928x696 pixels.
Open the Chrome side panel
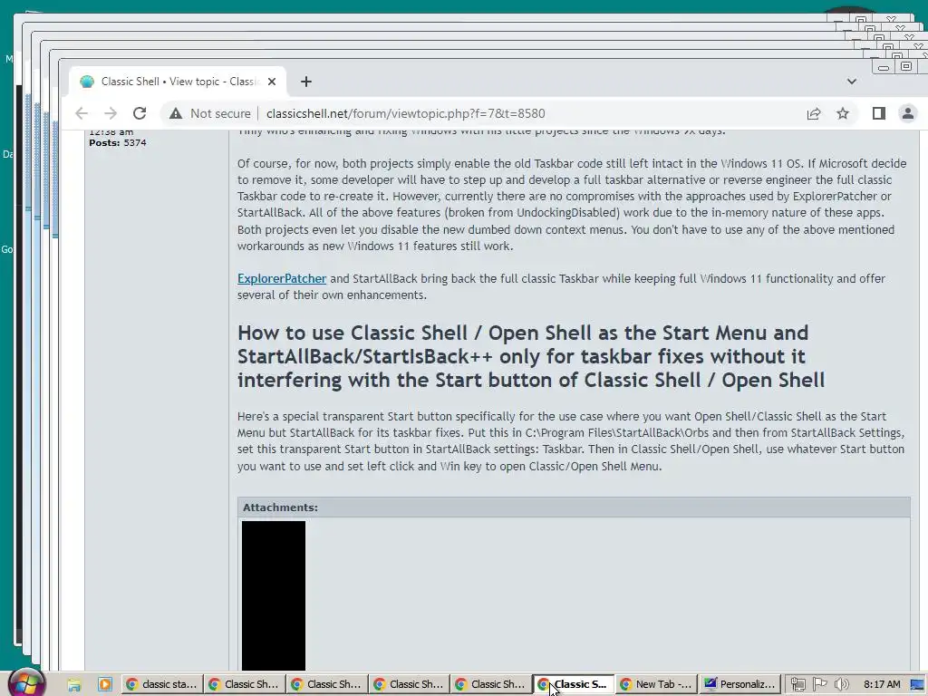pos(879,113)
